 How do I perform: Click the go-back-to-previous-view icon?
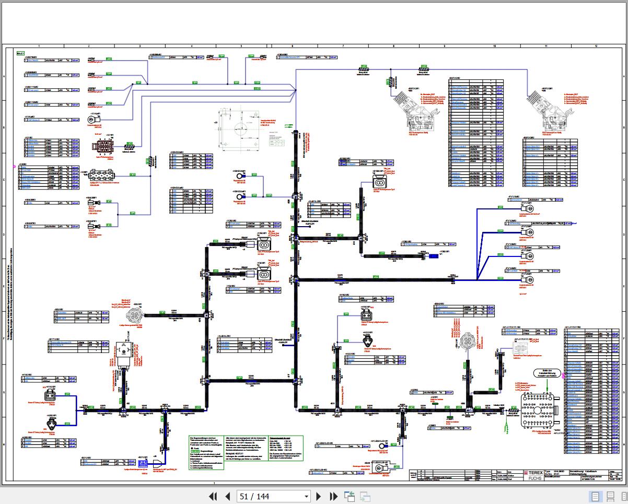(349, 497)
